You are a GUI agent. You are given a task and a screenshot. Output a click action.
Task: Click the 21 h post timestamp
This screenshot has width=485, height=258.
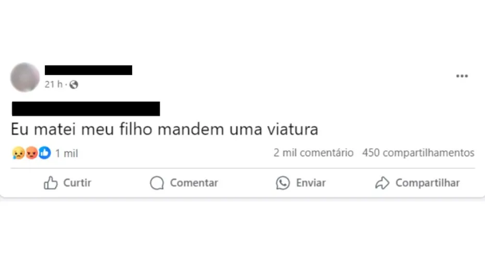tap(54, 84)
